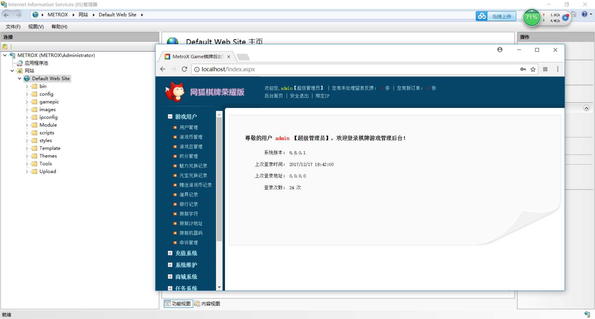Select the Template folder icon
Viewport: 595px width, 319px height.
pyautogui.click(x=34, y=148)
